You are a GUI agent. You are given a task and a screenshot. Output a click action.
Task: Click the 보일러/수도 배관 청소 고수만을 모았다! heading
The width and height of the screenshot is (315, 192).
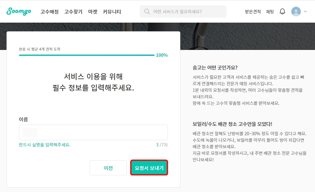[x=232, y=124]
